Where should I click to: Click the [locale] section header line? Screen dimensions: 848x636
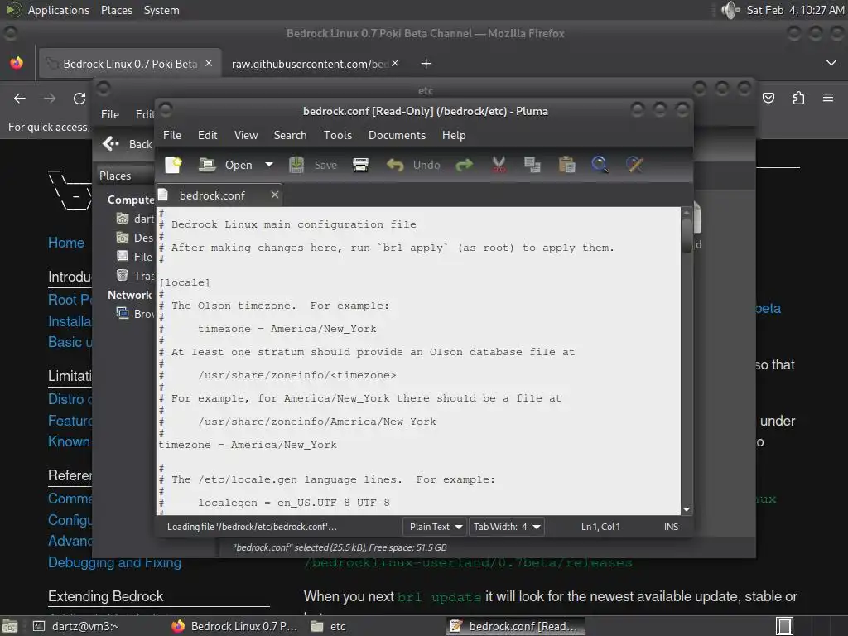pyautogui.click(x=185, y=282)
